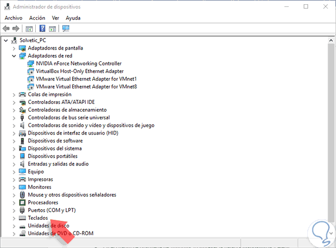Click the Solvetic_PC computer icon
The height and width of the screenshot is (248, 336).
tap(14, 40)
